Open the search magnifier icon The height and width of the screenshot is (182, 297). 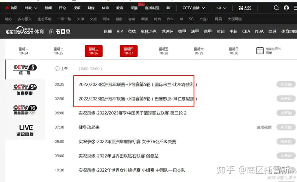[x=276, y=8]
